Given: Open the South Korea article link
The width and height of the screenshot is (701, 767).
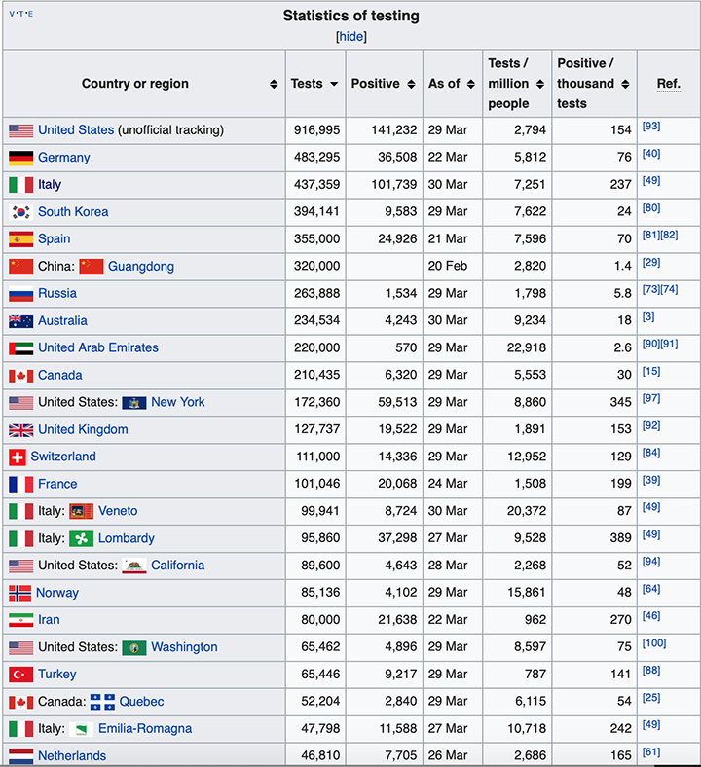Looking at the screenshot, I should (x=73, y=212).
